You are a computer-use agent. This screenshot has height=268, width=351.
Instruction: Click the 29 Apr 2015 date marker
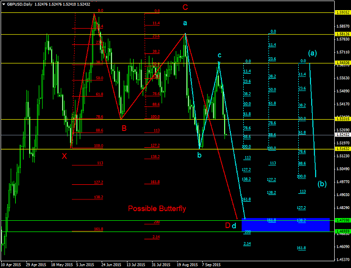point(37,265)
